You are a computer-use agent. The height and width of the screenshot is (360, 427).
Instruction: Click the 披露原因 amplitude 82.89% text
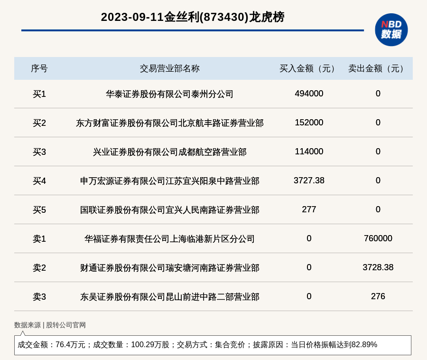315,345
